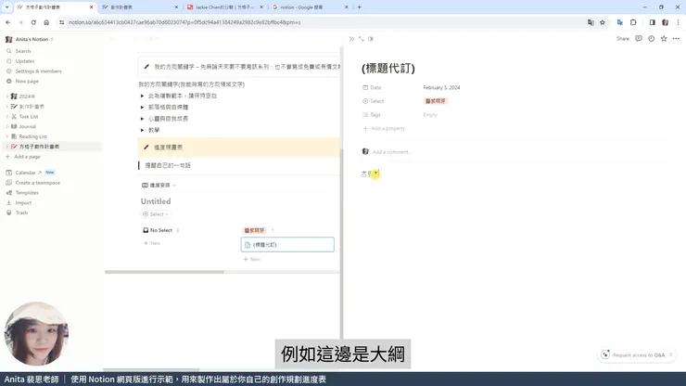
Task: View page history clock icon
Action: coord(652,39)
